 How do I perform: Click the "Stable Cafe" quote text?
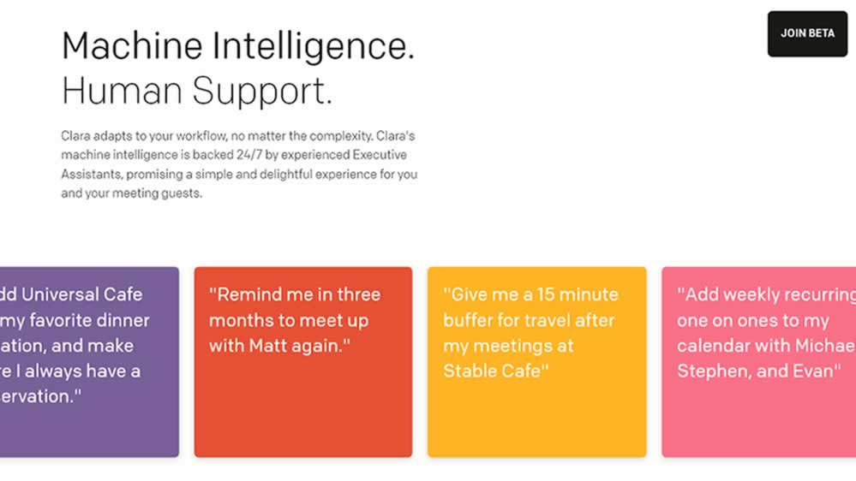(x=496, y=371)
